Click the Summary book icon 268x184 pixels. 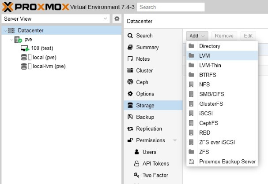pos(130,47)
